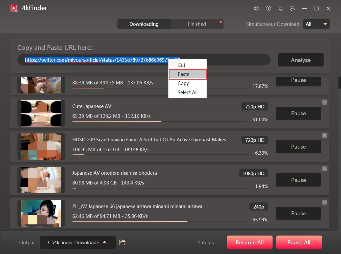The width and height of the screenshot is (341, 254).
Task: Remove the 1080p HD download item
Action: coord(325,169)
